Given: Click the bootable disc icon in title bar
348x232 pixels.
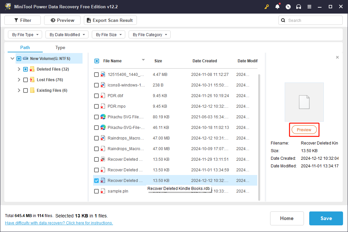Looking at the screenshot, I should 288,7.
